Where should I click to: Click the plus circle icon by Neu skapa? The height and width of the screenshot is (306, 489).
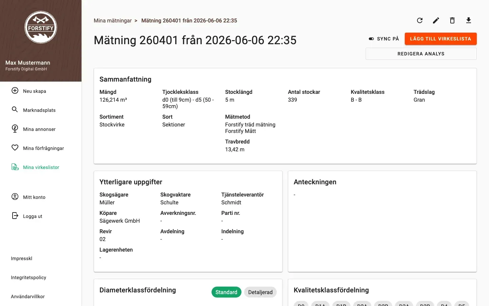[x=15, y=90]
